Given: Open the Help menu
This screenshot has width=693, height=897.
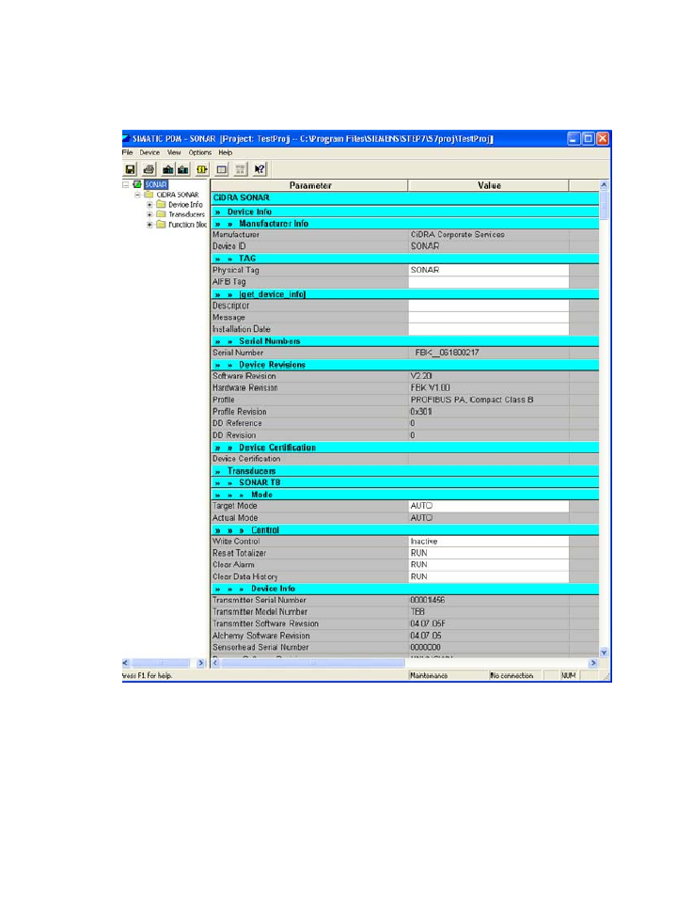Looking at the screenshot, I should pyautogui.click(x=226, y=152).
